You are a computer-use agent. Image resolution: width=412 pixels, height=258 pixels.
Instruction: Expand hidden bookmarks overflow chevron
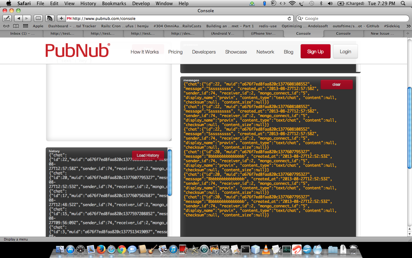[408, 26]
